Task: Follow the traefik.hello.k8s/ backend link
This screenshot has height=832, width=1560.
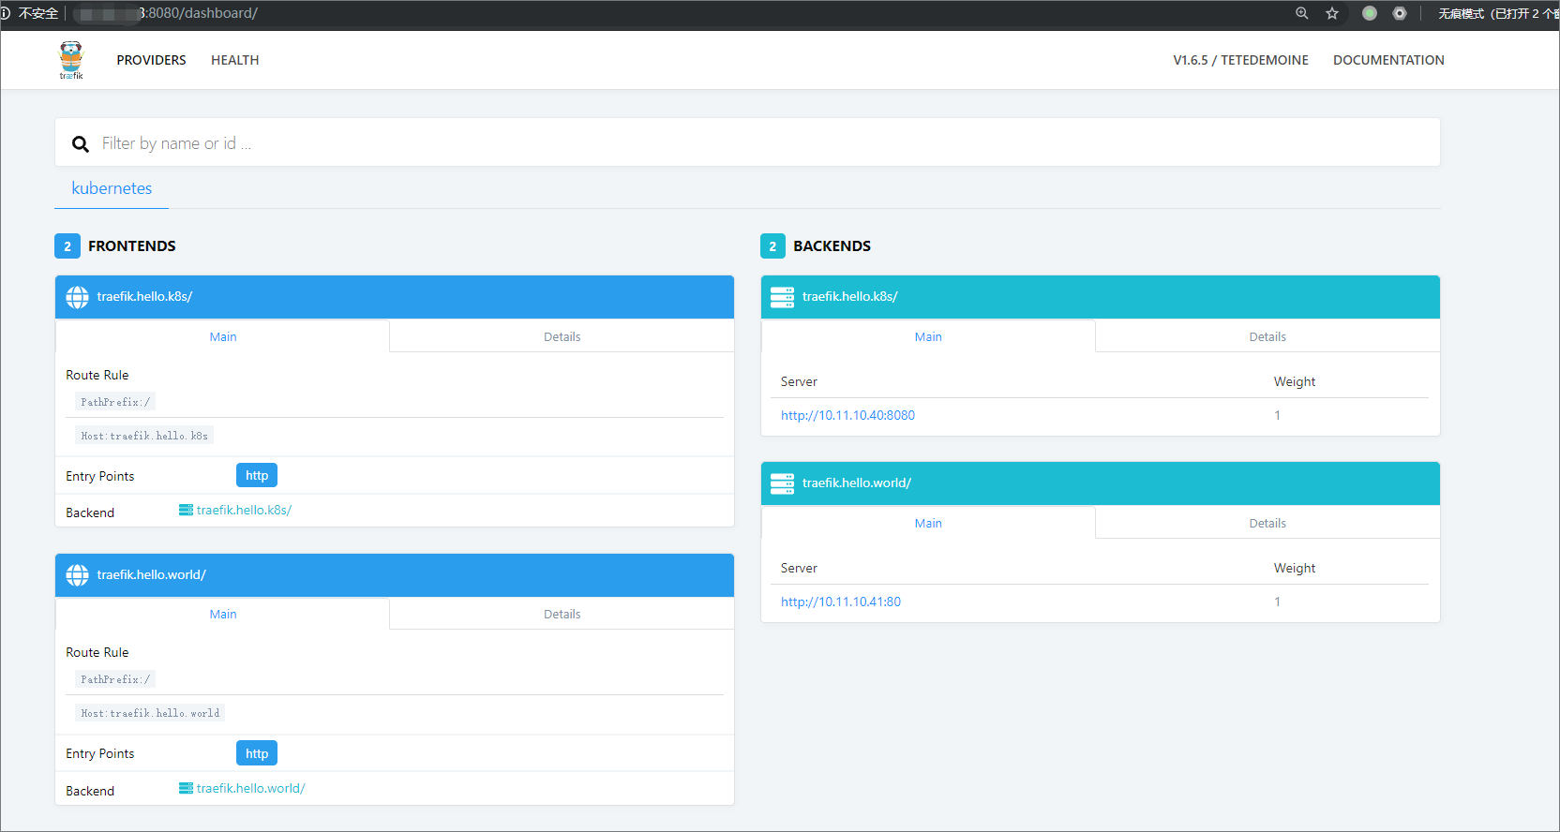Action: tap(244, 510)
